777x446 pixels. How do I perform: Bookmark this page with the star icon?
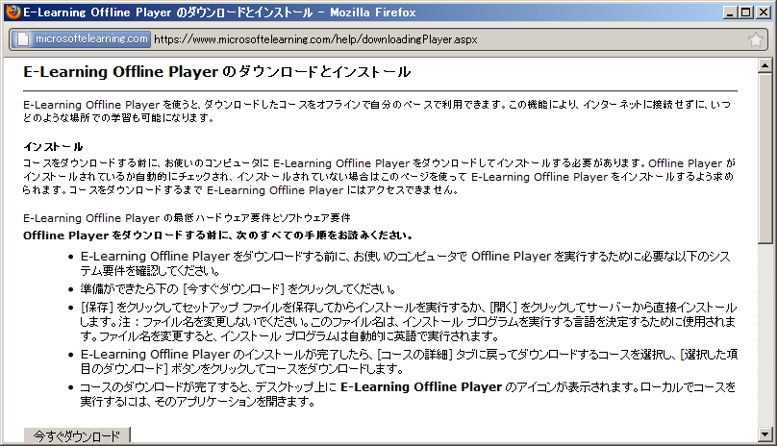tap(756, 39)
